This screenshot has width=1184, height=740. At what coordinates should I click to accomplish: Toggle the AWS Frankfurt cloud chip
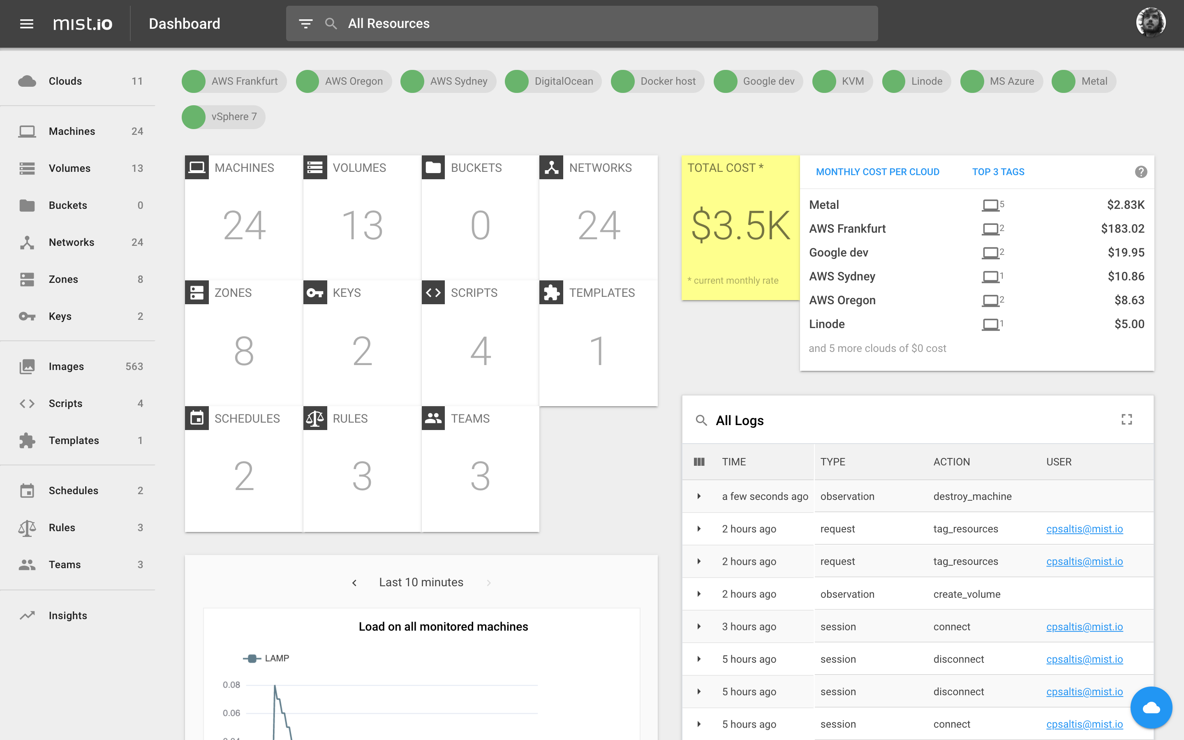click(x=234, y=81)
